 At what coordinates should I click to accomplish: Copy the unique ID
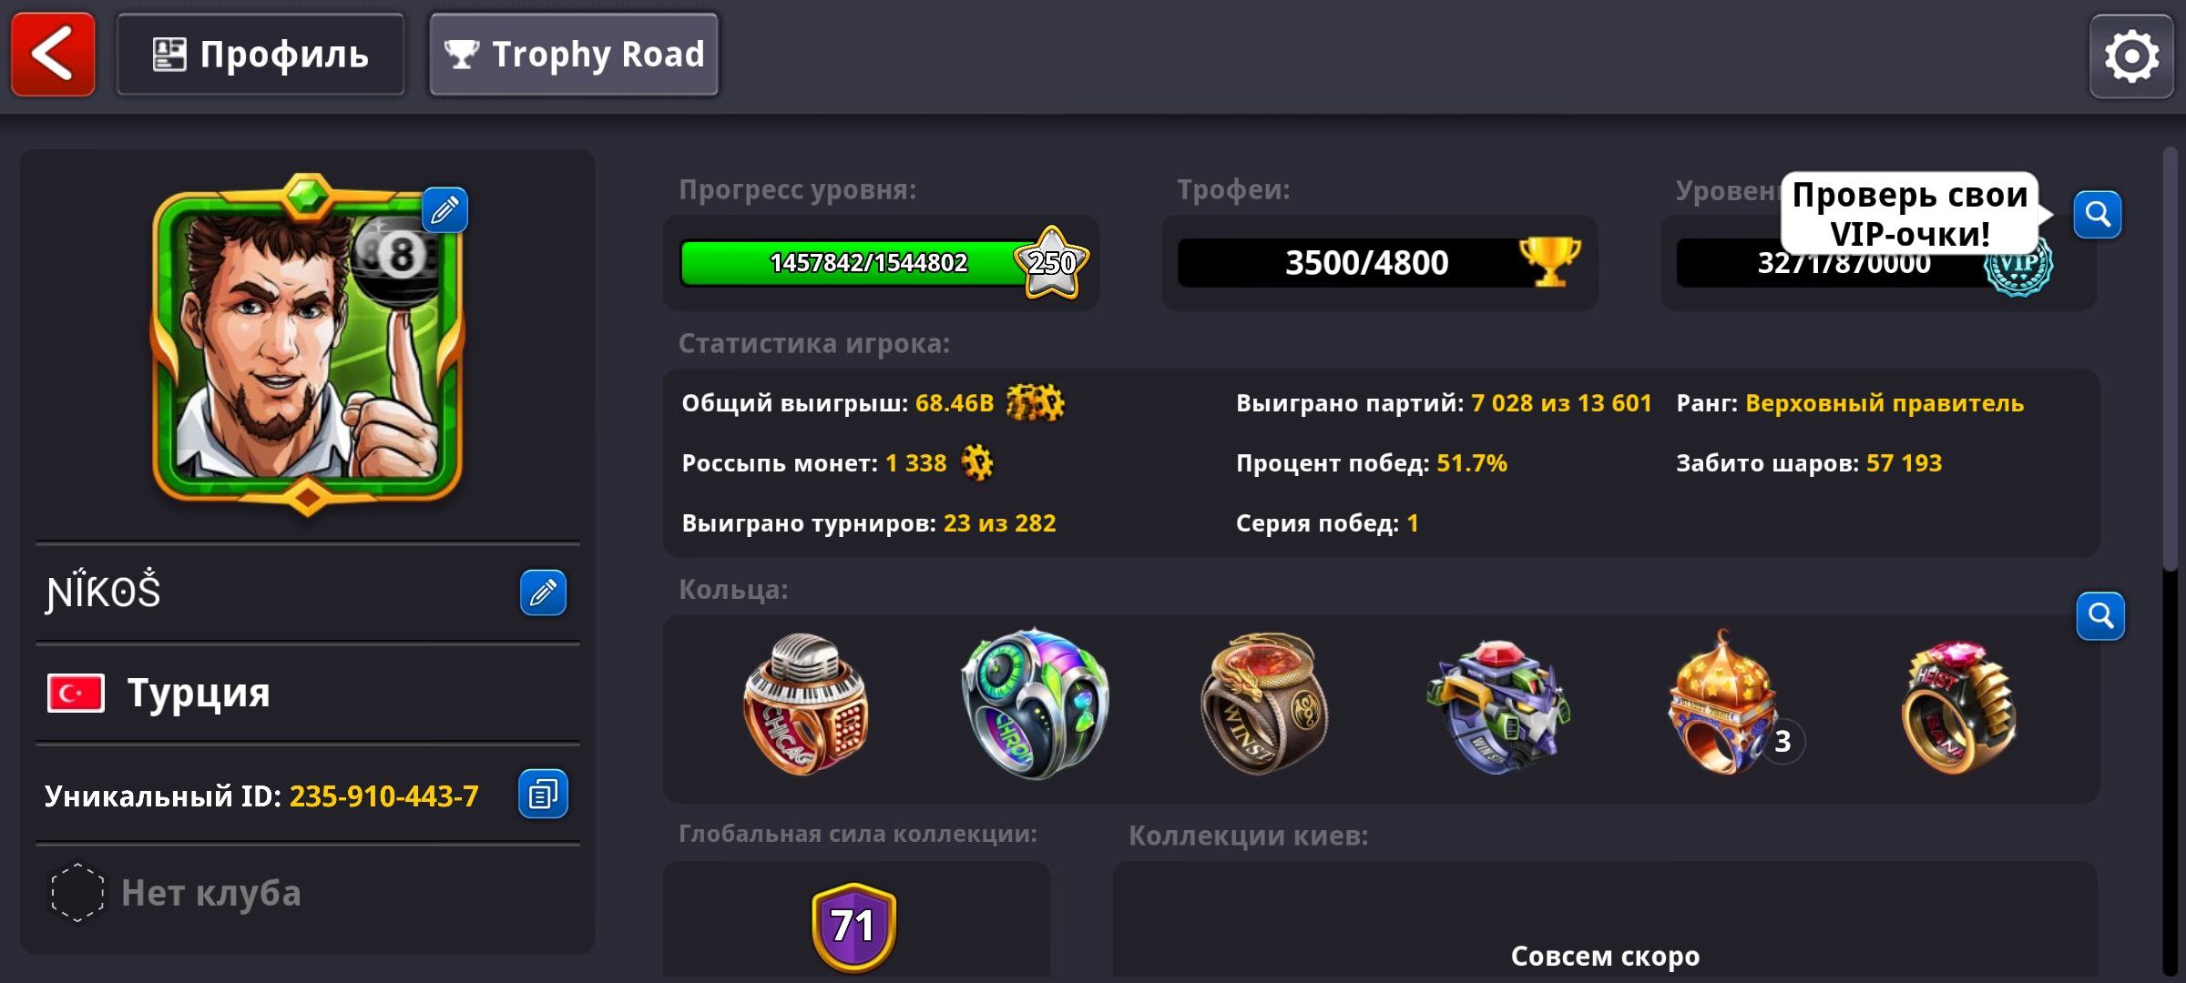pos(543,794)
